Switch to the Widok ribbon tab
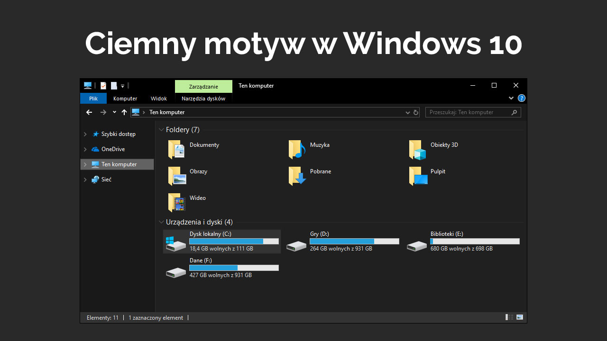The width and height of the screenshot is (607, 341). pyautogui.click(x=159, y=99)
